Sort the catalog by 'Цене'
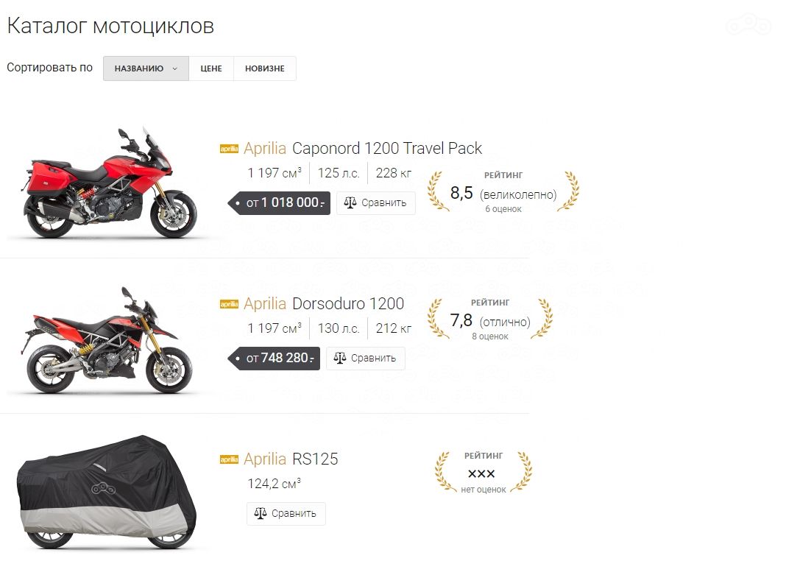The width and height of the screenshot is (786, 575). coord(211,68)
